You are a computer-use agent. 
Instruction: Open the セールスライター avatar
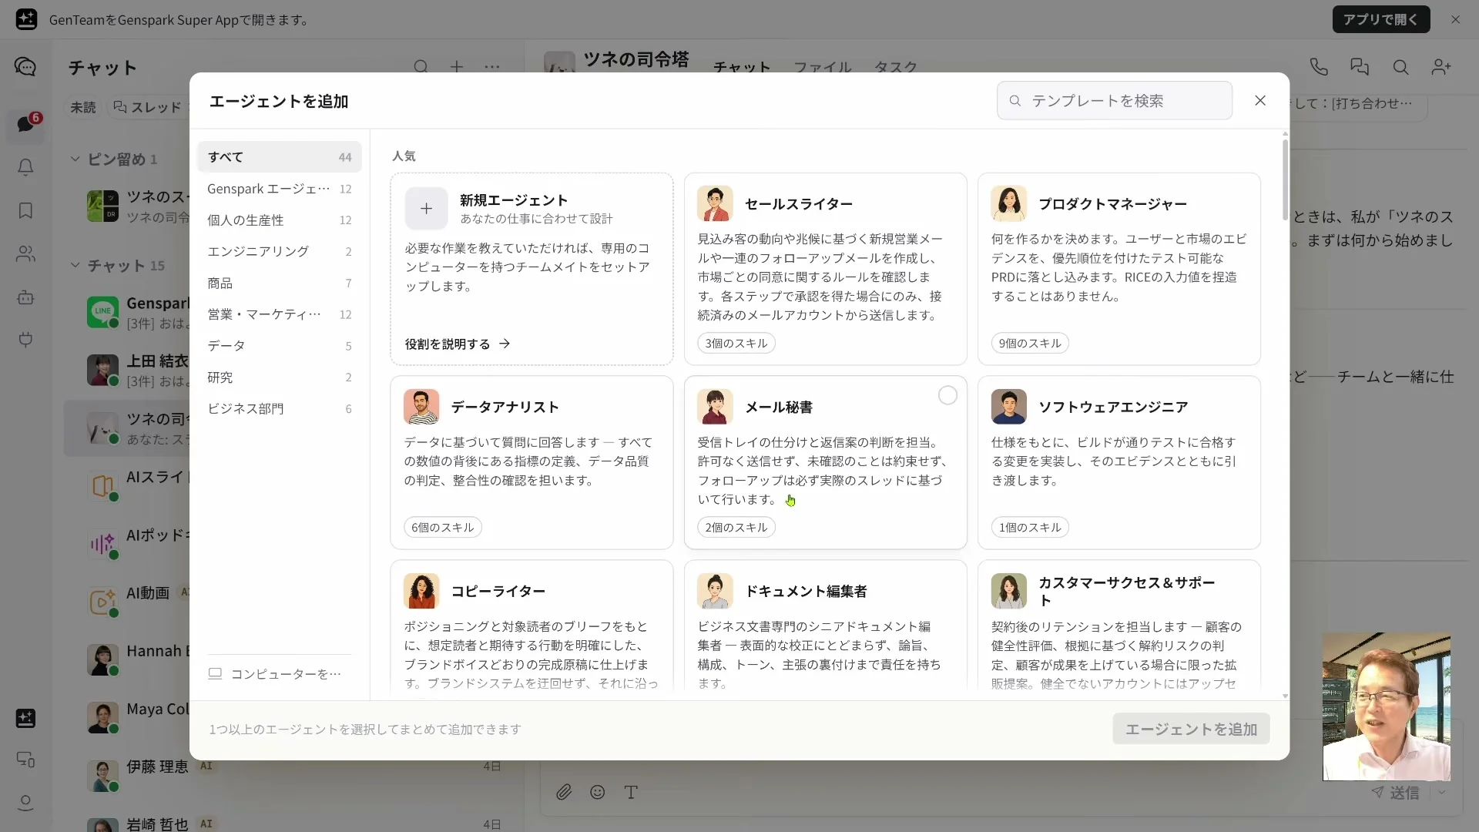[715, 204]
